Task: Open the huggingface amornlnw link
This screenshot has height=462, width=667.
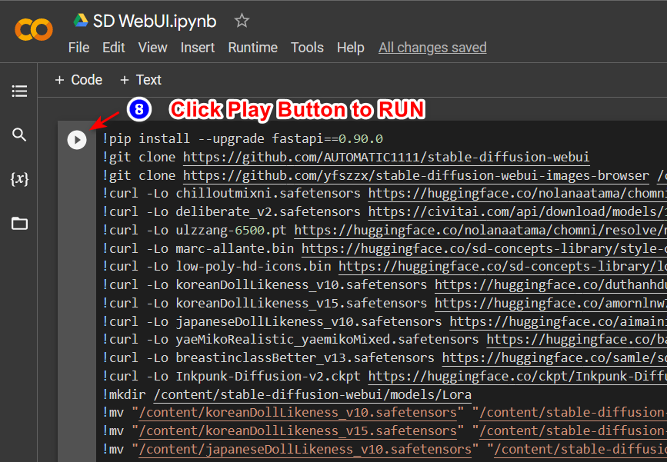Action: 550,304
